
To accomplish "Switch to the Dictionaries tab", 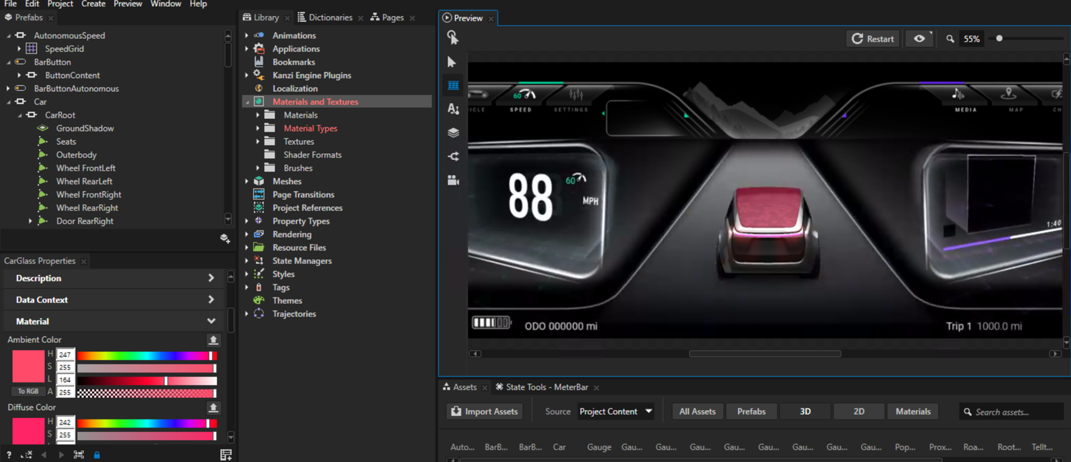I will click(x=330, y=18).
